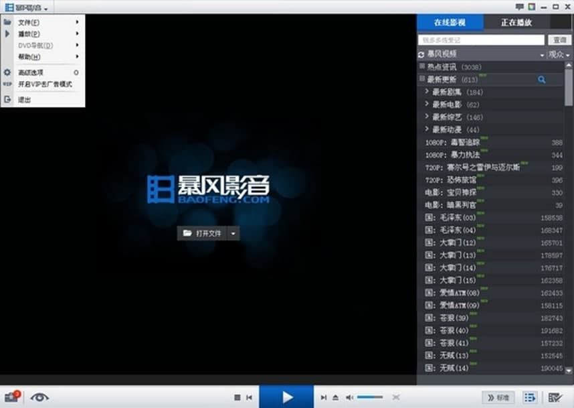The image size is (574, 408).
Task: Click inside the video search input field
Action: [x=478, y=39]
